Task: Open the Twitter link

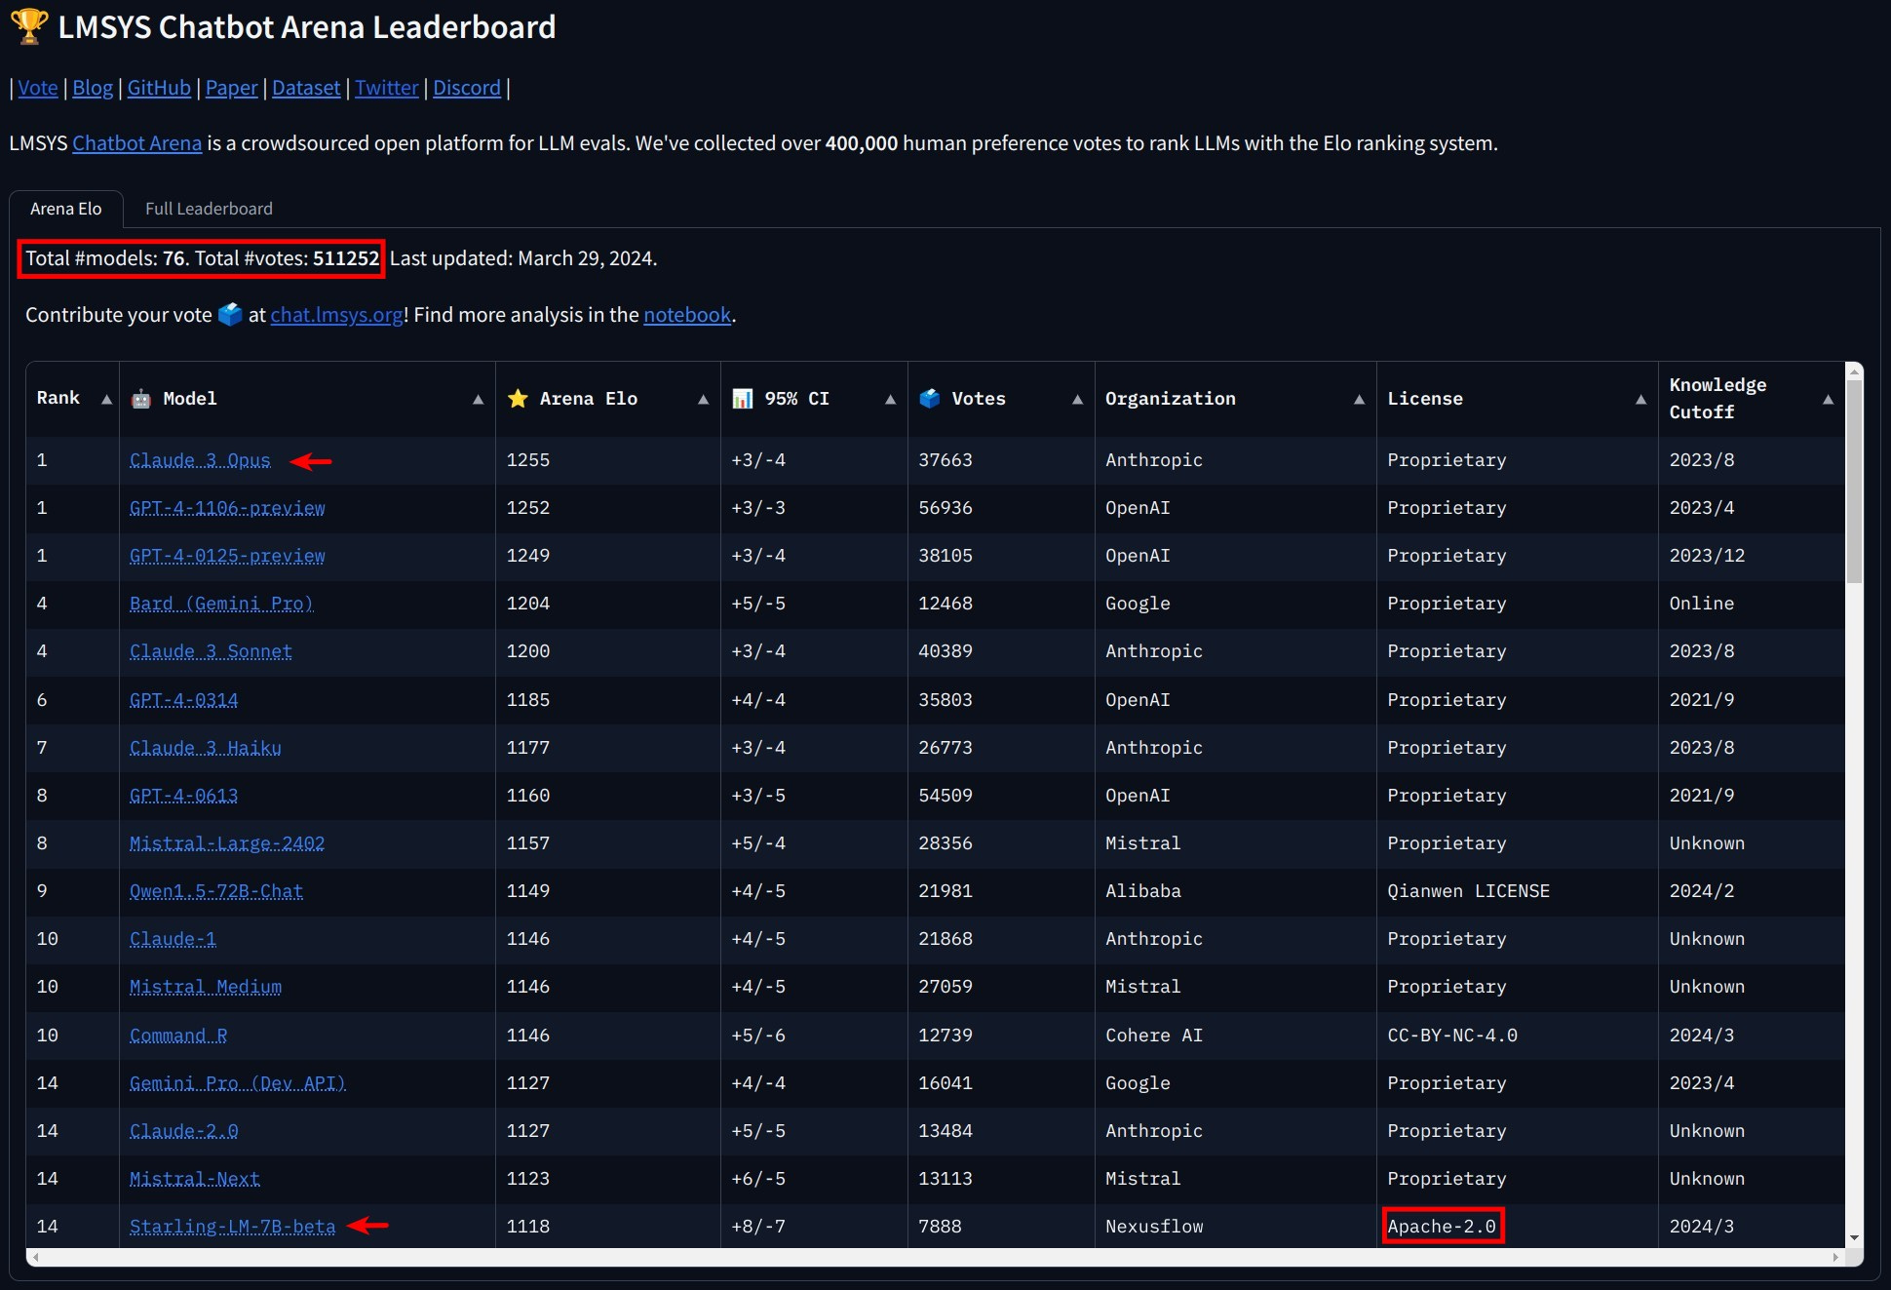Action: pos(387,88)
